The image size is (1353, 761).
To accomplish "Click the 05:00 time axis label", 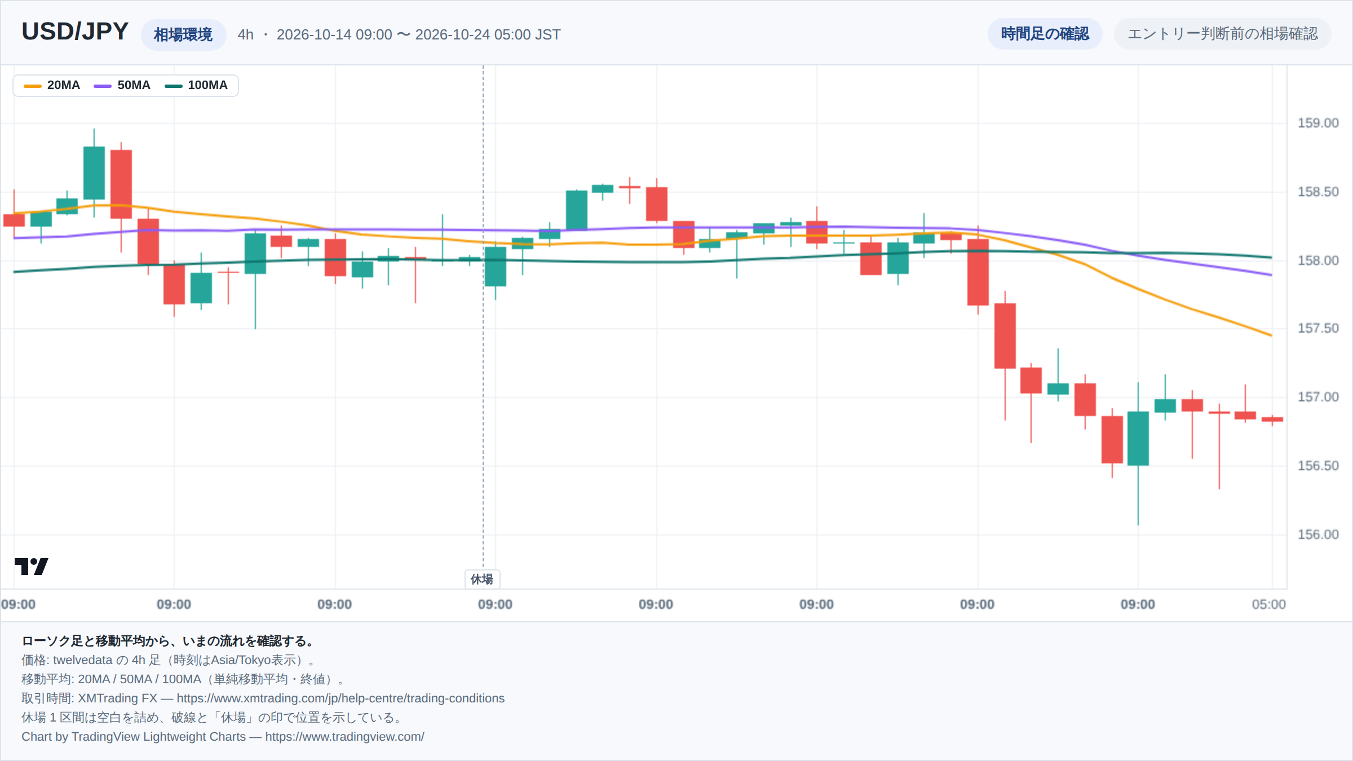I will pyautogui.click(x=1268, y=604).
